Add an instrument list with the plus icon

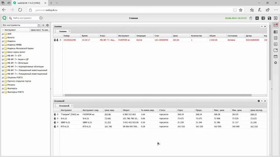pos(43,25)
